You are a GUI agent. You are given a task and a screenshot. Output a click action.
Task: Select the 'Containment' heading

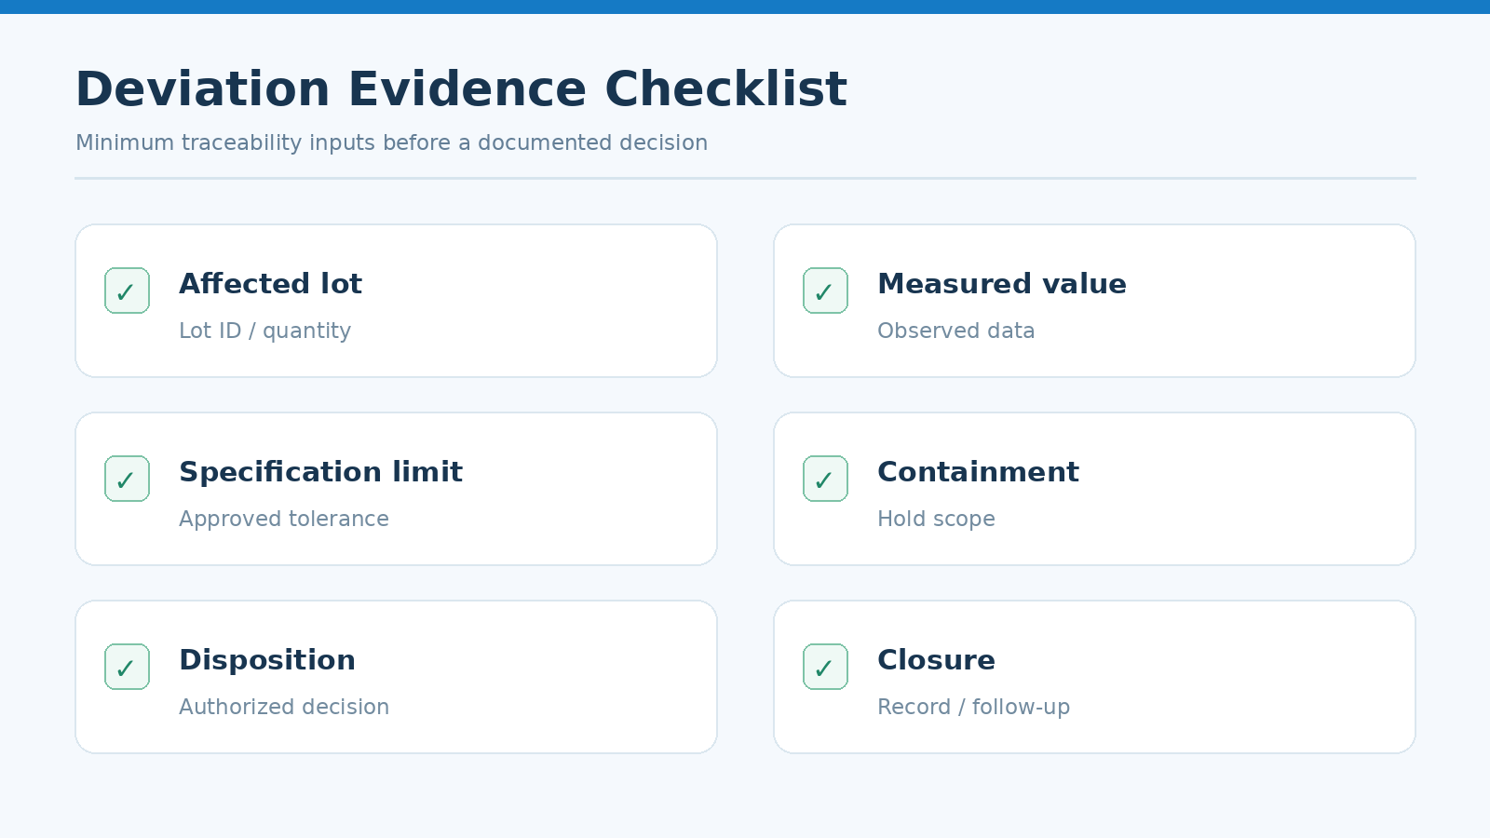coord(978,472)
